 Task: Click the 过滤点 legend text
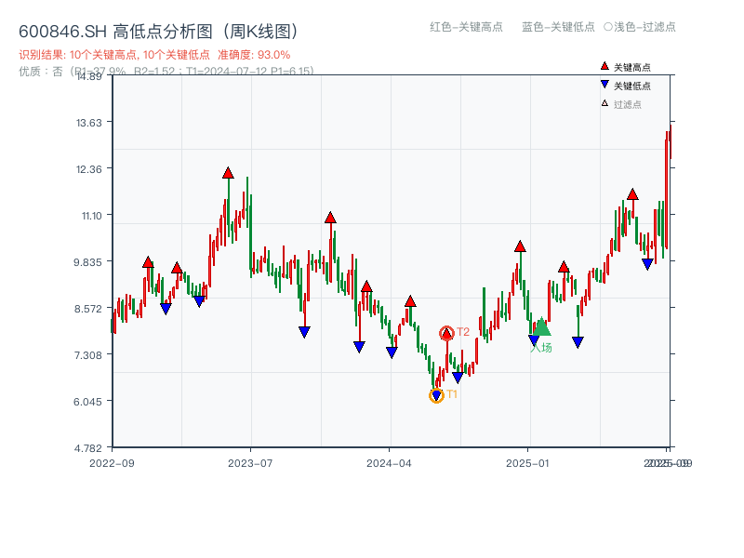[627, 104]
